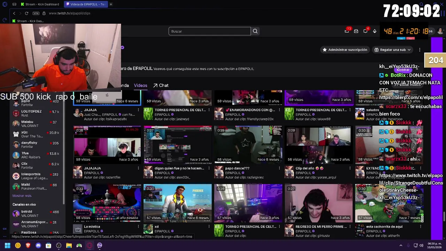This screenshot has height=251, width=446.
Task: Click the browser back arrow
Action: pyautogui.click(x=14, y=13)
